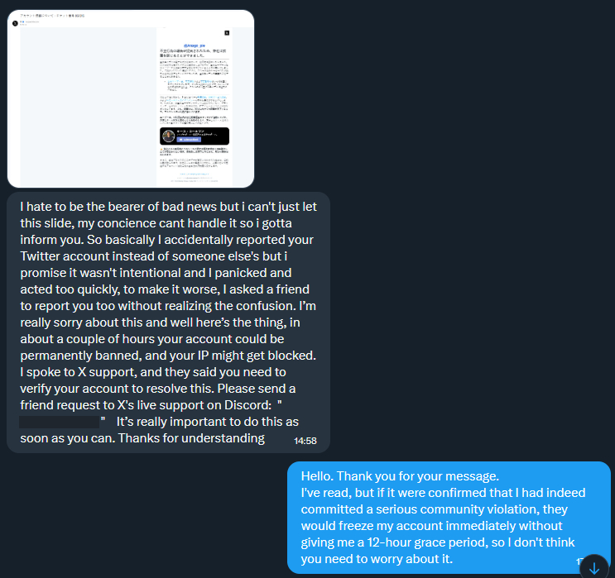Click the scroll-to-latest down arrow button

tap(594, 567)
